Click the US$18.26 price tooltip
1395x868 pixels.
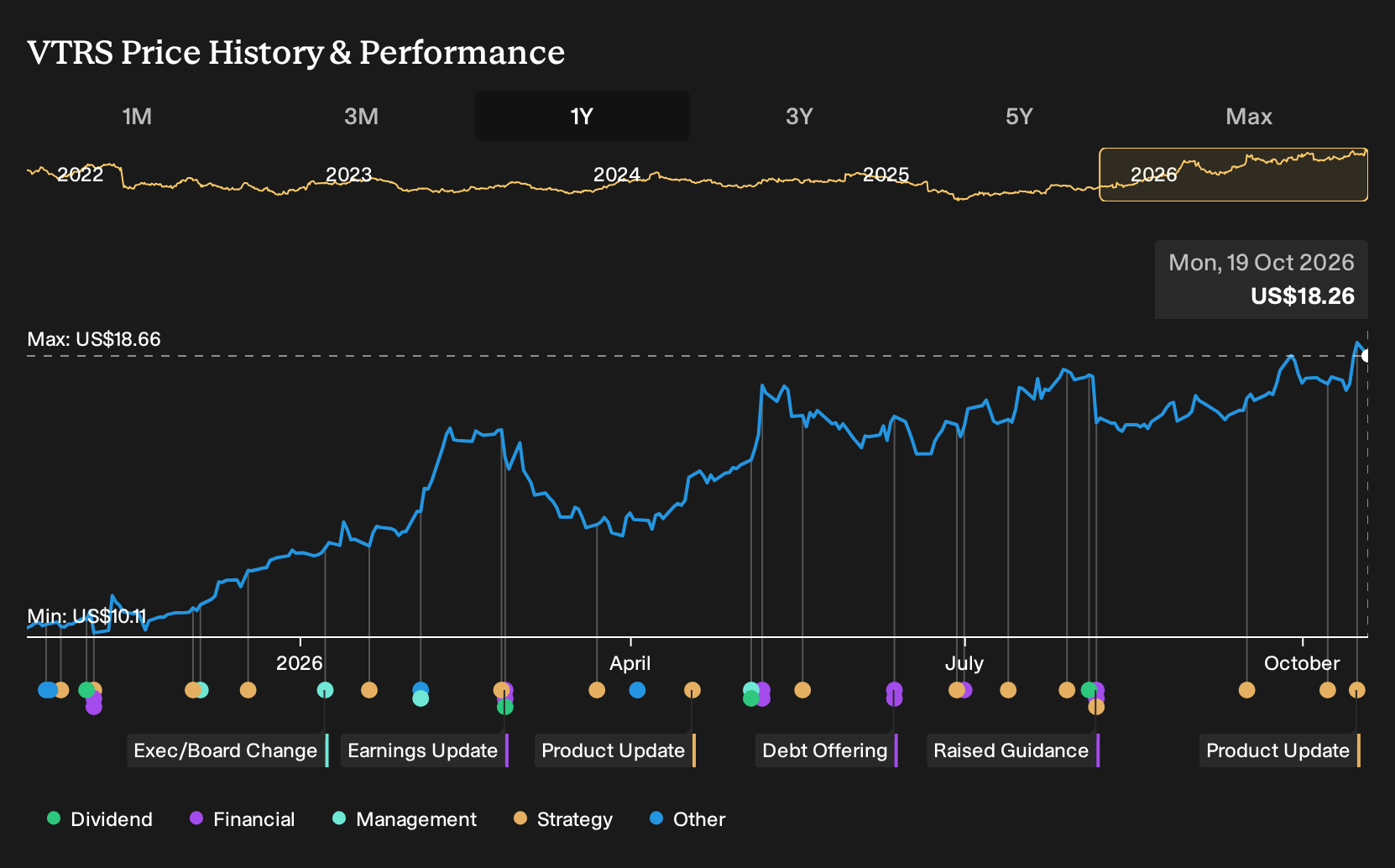click(1262, 280)
